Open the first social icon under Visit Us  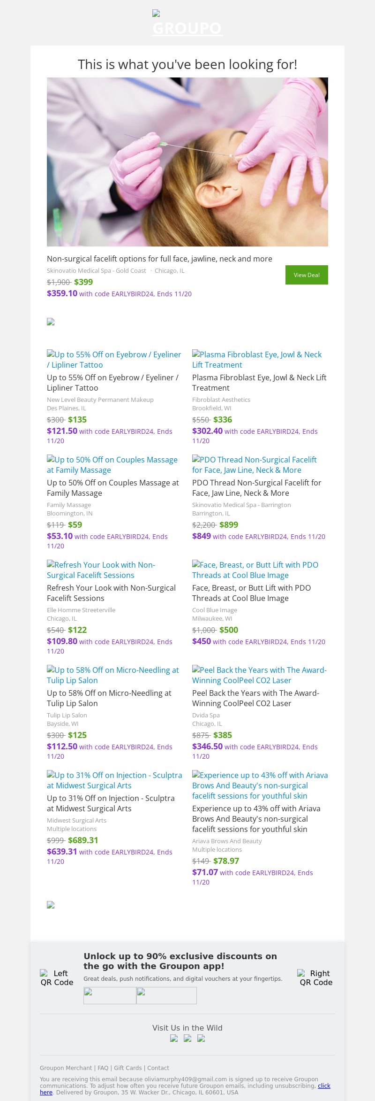(174, 1038)
